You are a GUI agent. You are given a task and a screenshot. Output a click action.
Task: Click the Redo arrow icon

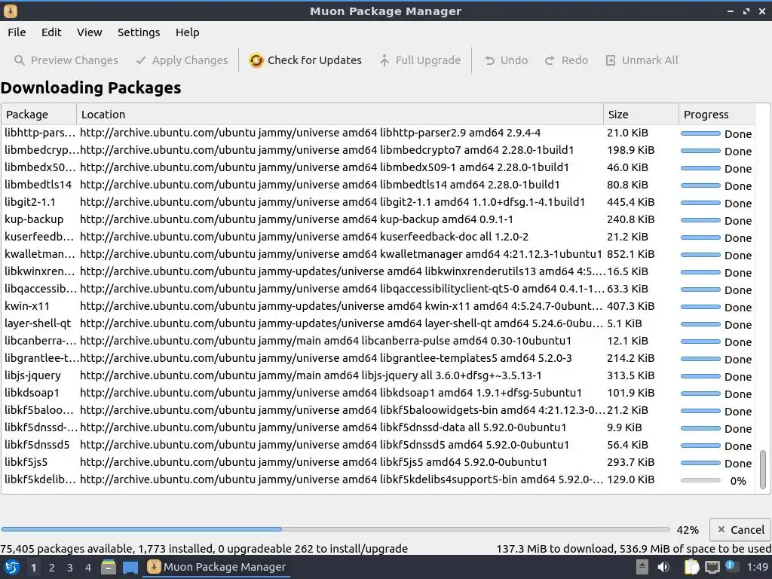[550, 60]
